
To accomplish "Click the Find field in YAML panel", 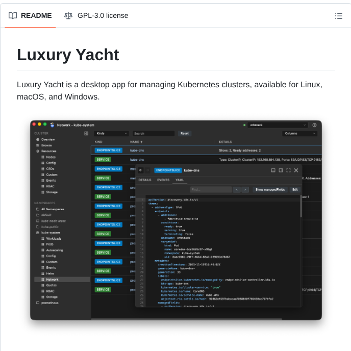I will pos(211,190).
